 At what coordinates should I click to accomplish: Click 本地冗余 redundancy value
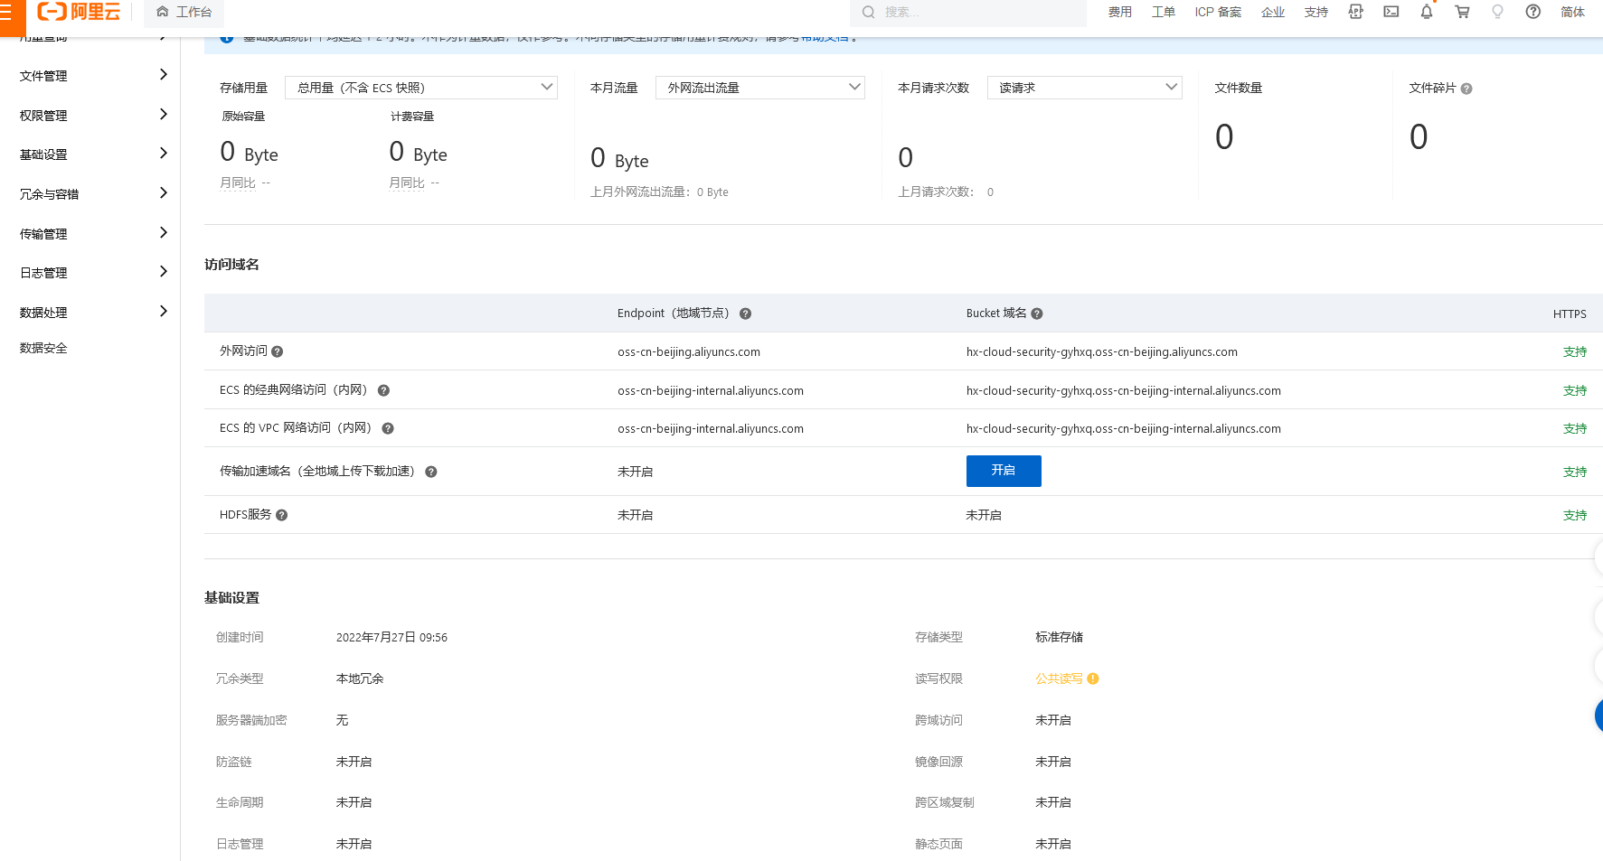point(360,679)
